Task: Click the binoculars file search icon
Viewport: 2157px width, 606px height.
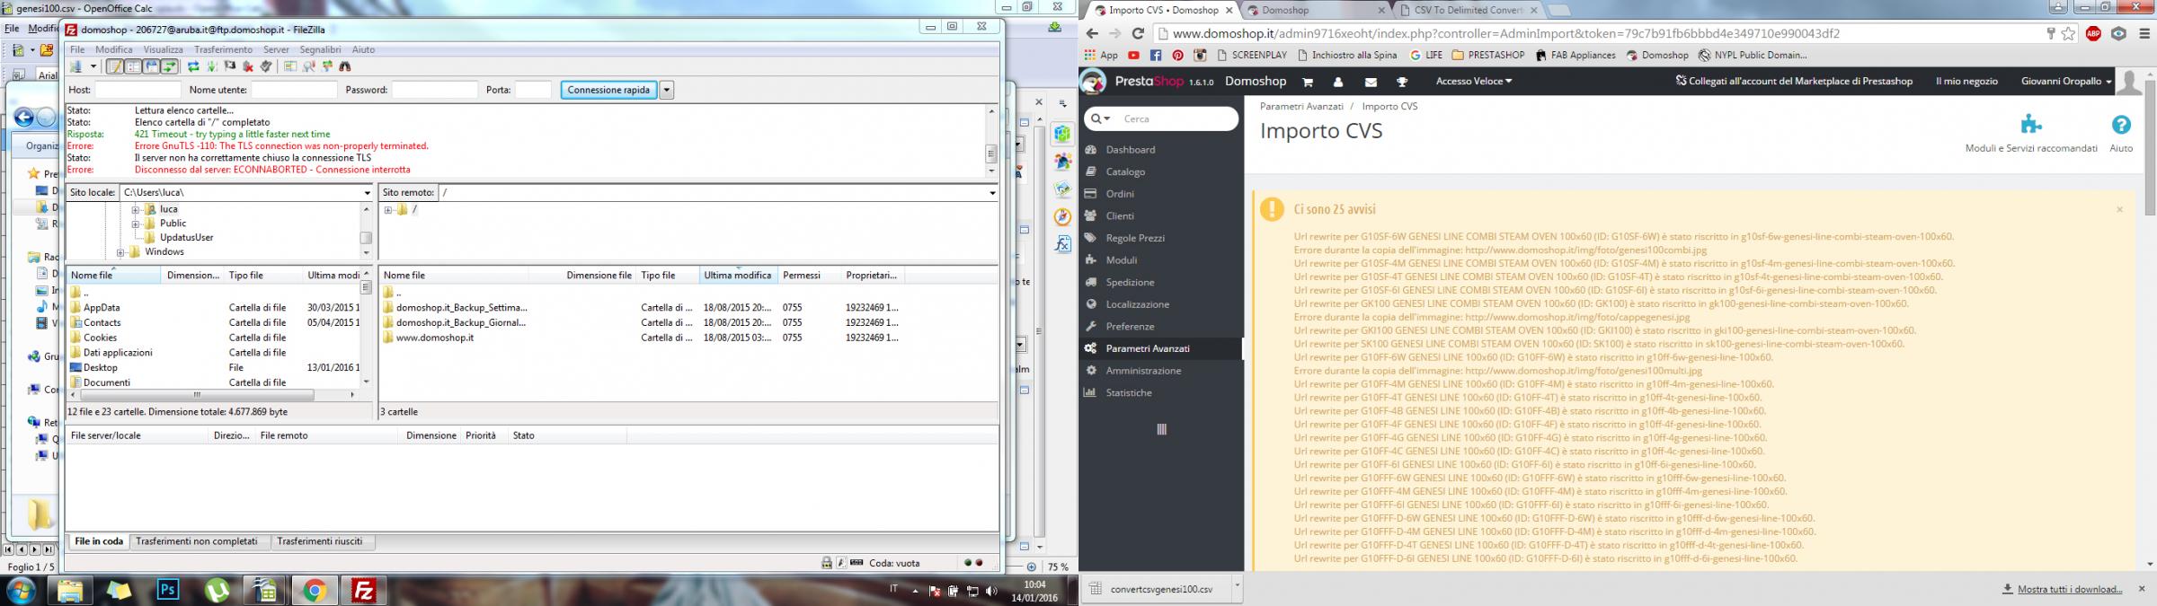Action: (x=345, y=66)
